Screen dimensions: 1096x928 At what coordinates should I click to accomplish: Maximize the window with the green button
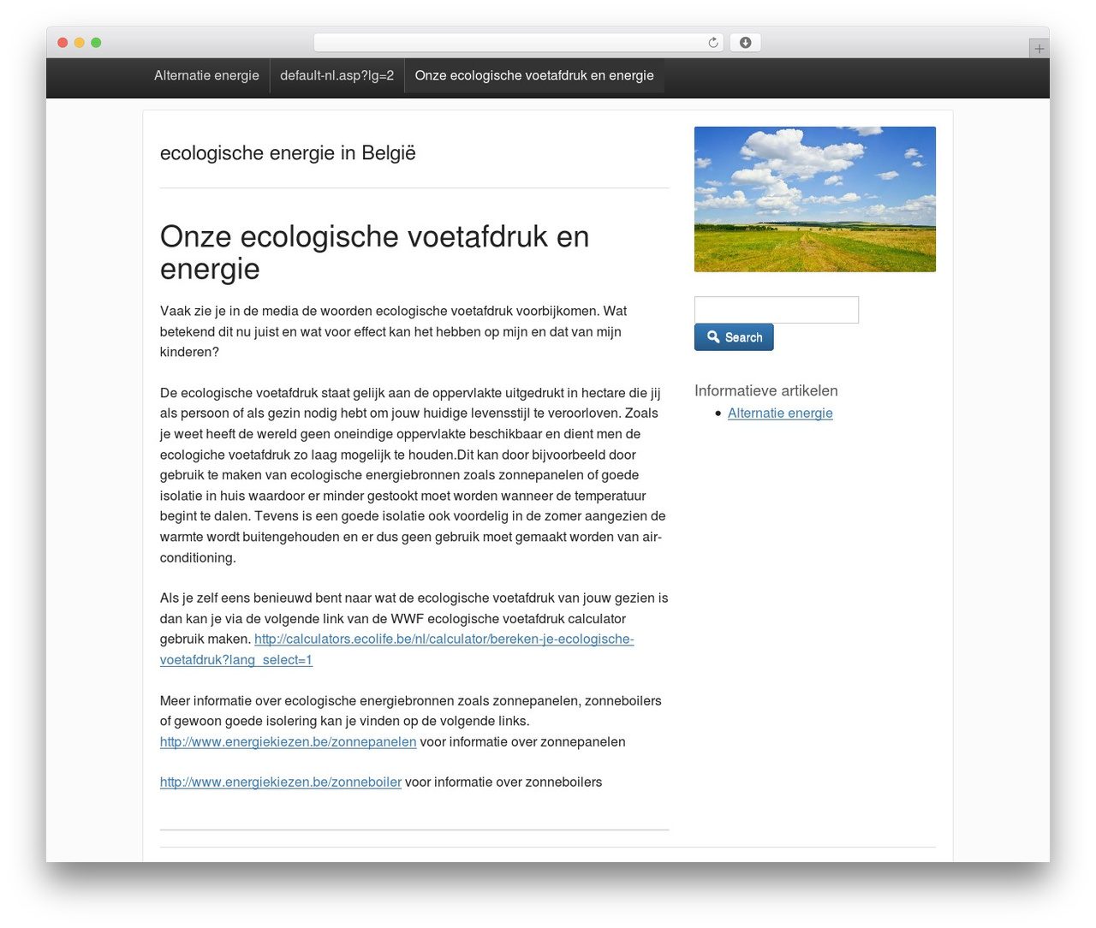pos(96,43)
